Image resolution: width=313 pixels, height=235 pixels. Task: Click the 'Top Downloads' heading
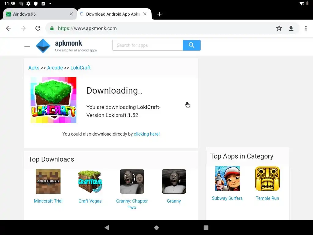(x=51, y=159)
